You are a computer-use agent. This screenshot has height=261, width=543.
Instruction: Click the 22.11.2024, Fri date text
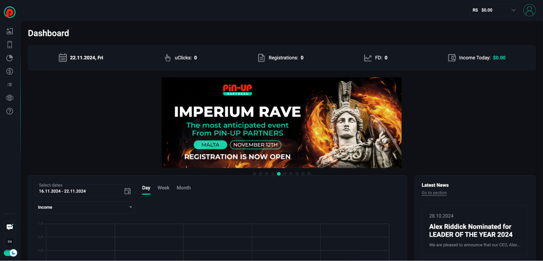87,58
